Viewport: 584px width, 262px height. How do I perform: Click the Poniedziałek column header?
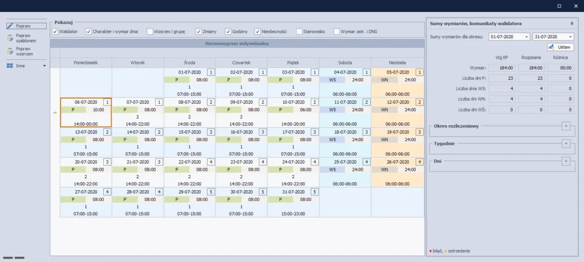pyautogui.click(x=86, y=62)
